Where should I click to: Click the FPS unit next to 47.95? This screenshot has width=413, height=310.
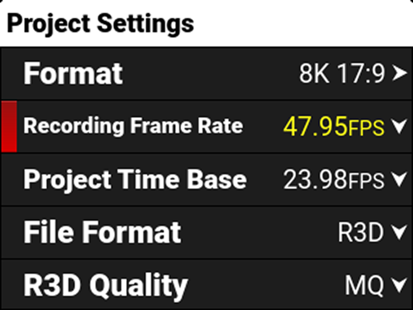pos(366,128)
